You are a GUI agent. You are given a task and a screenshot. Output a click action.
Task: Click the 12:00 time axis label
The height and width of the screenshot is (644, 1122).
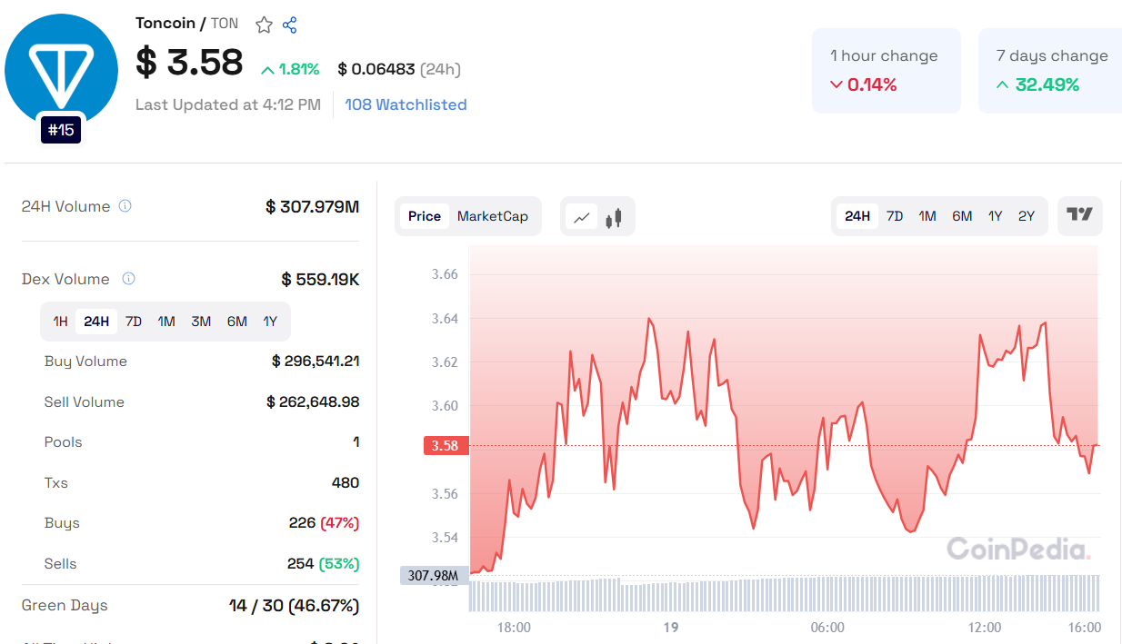pyautogui.click(x=985, y=628)
